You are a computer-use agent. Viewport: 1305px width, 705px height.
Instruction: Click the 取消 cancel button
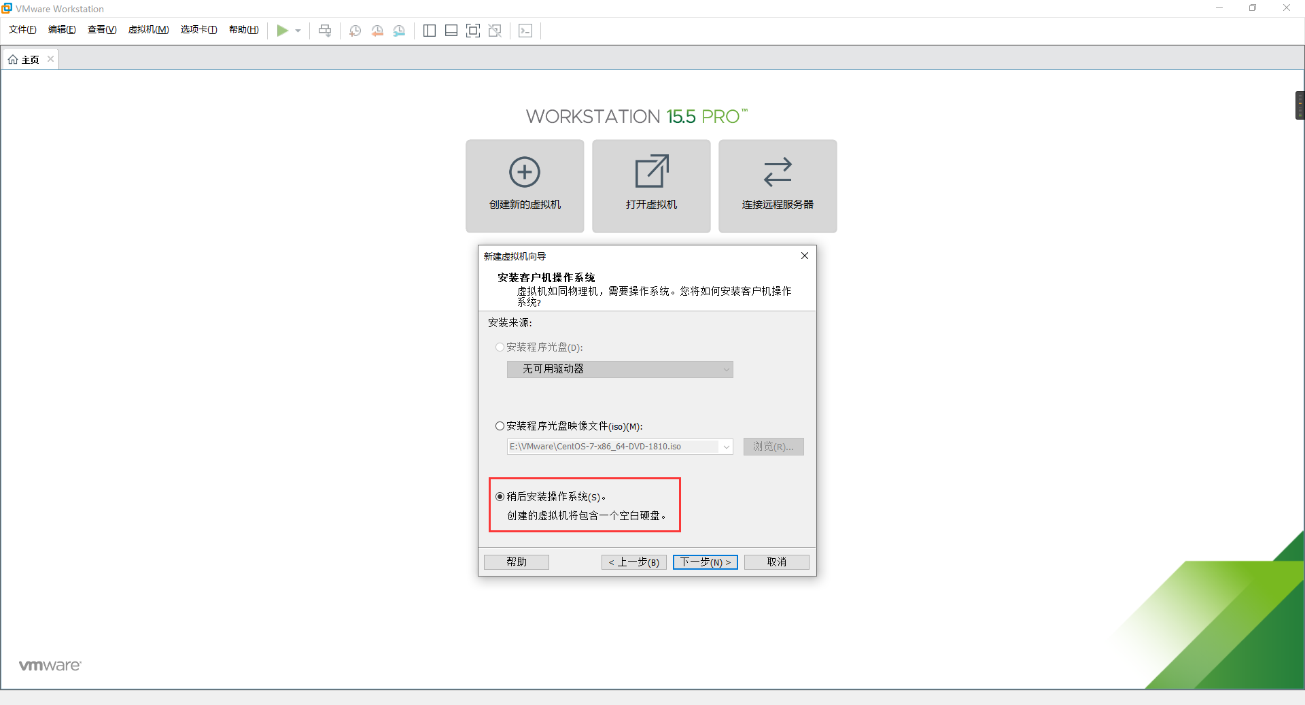pos(777,562)
